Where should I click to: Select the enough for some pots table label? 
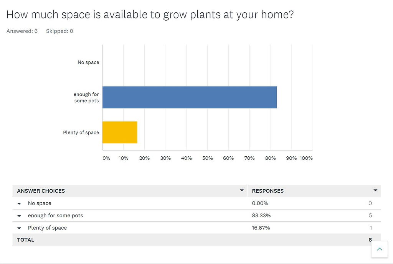55,215
